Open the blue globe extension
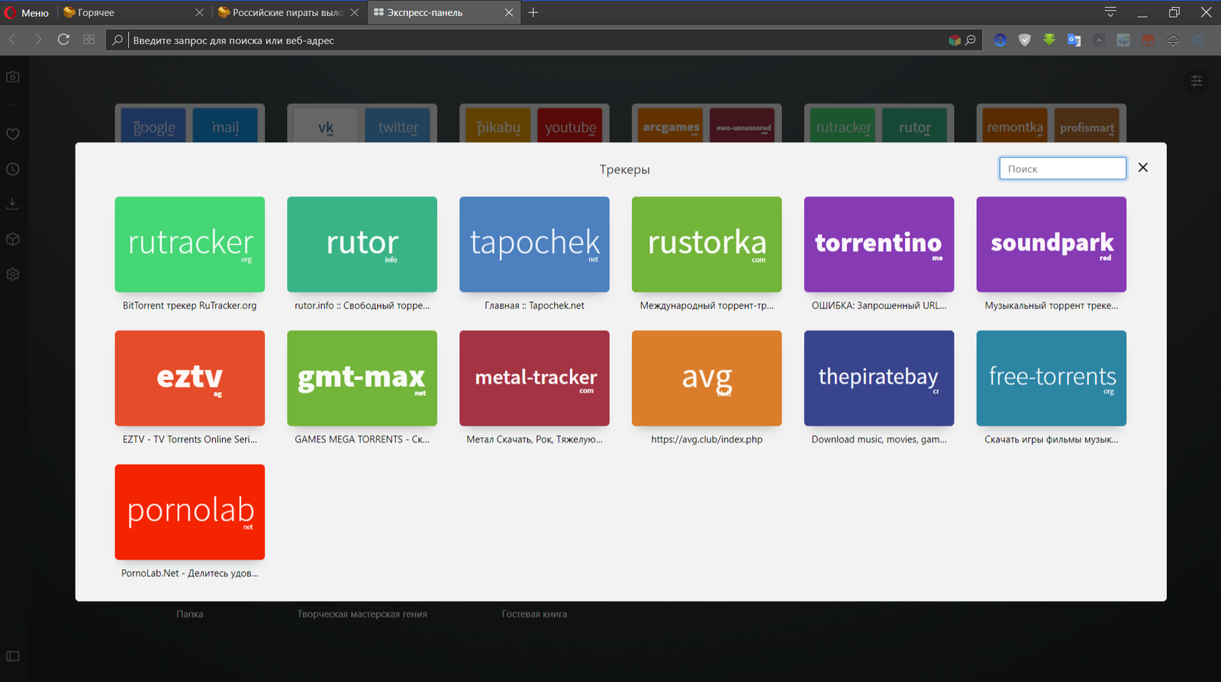Screen dimensions: 1221x682 (x=1000, y=40)
